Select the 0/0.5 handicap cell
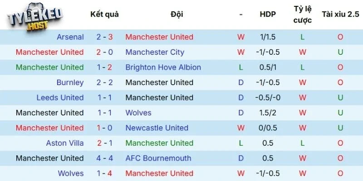The image size is (363, 181). coord(268,128)
